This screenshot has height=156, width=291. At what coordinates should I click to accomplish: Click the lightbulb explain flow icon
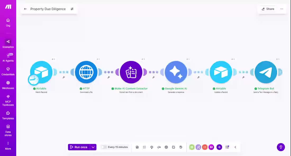(152, 147)
